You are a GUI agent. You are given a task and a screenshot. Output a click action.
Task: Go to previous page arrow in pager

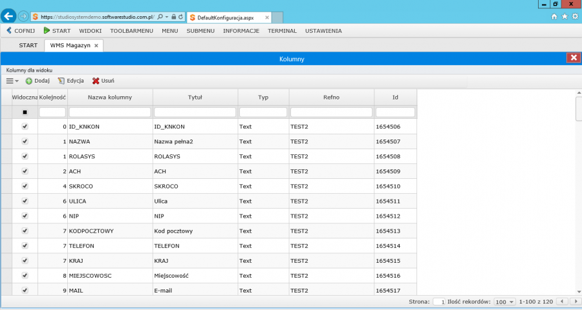point(563,302)
